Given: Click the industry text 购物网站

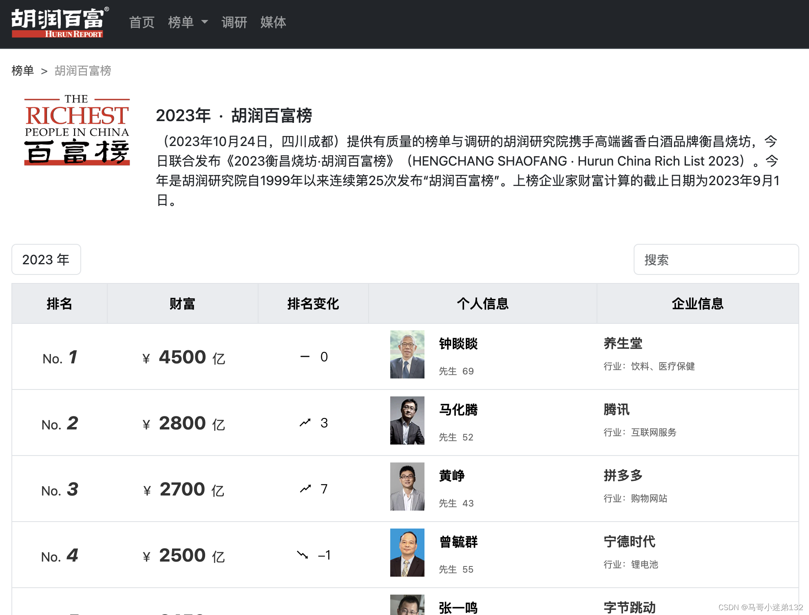Looking at the screenshot, I should (649, 498).
